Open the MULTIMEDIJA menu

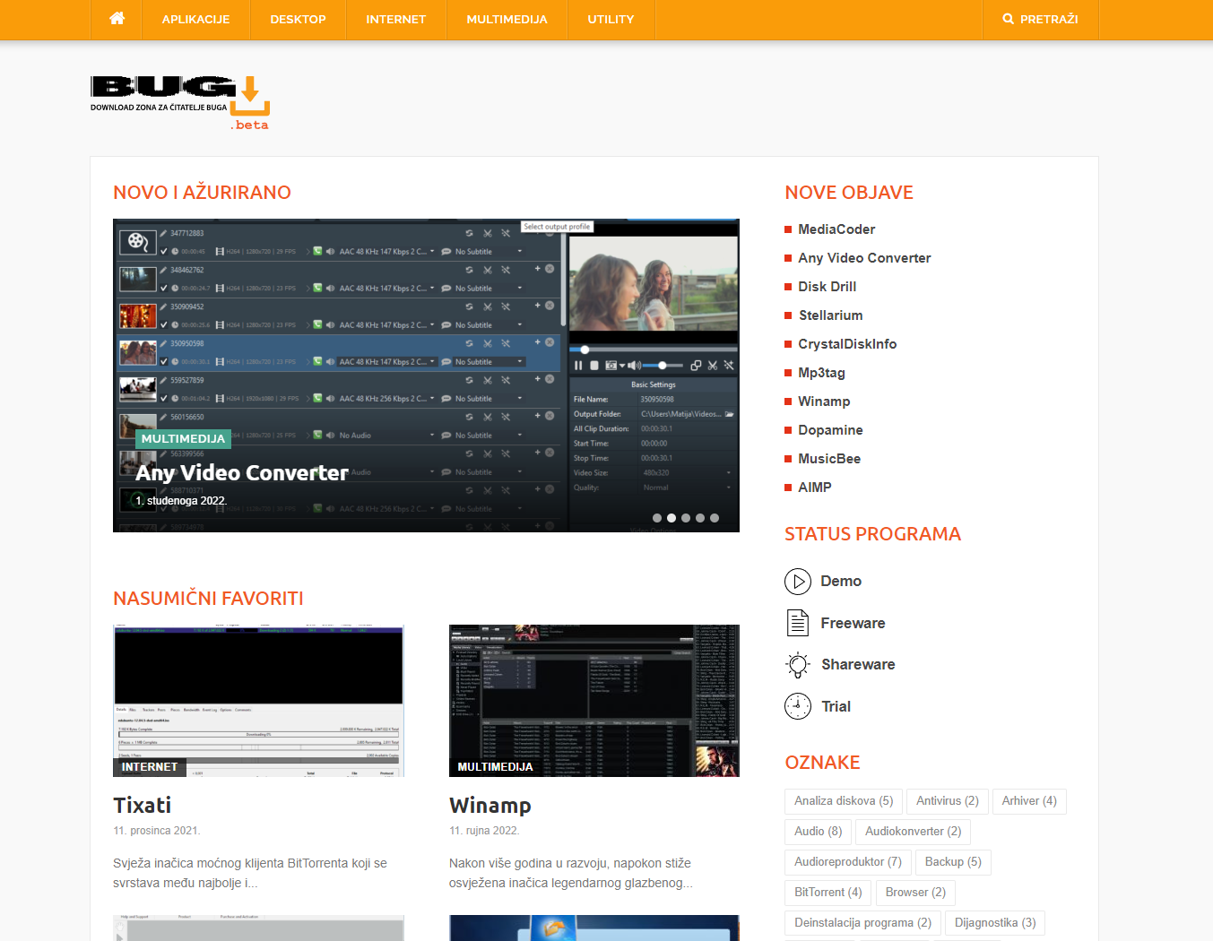507,19
